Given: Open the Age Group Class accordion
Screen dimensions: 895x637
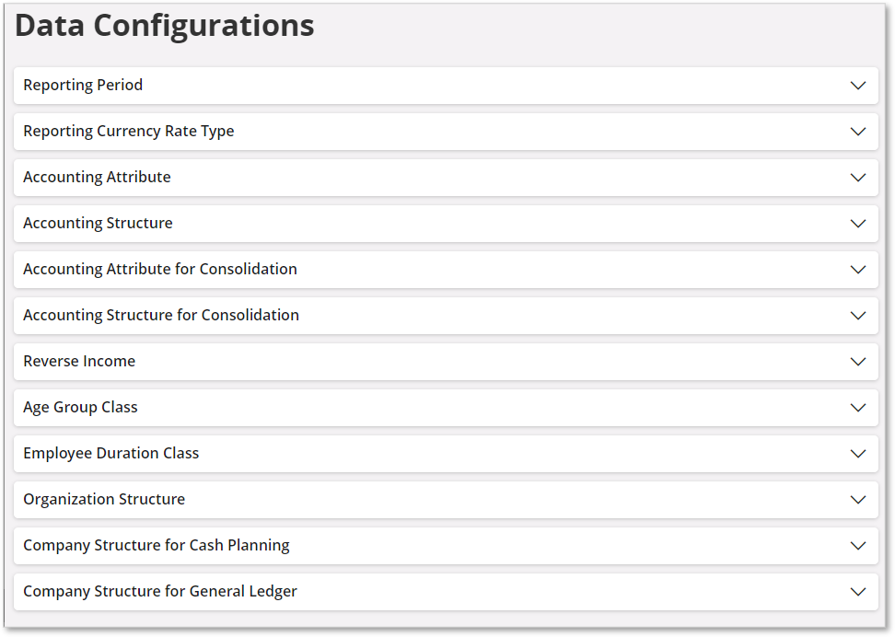Looking at the screenshot, I should [x=445, y=407].
